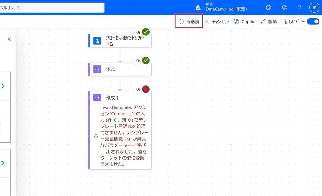Click the 0s duration on 作成 1
The width and height of the screenshot is (322, 196).
tap(139, 89)
